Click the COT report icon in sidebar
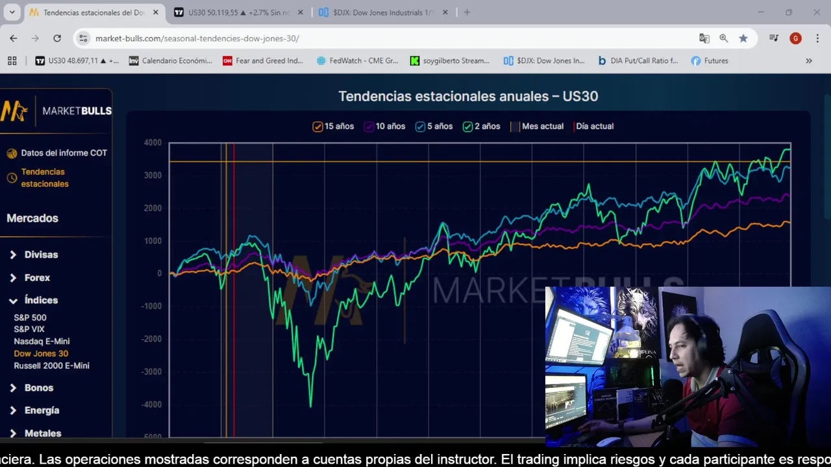Viewport: 831px width, 467px height. 12,154
